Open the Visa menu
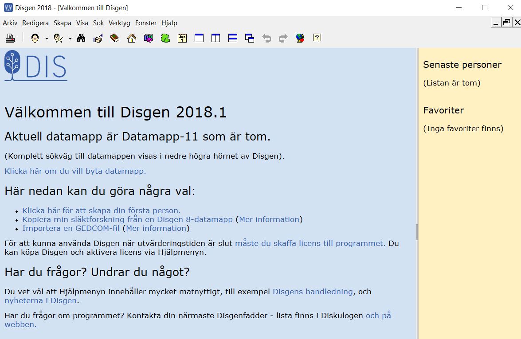 (82, 23)
